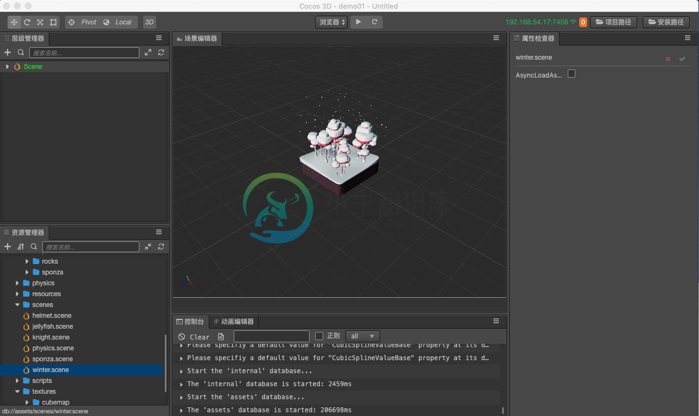699x416 pixels.
Task: Open the 项目路径 project folder
Action: coord(614,22)
